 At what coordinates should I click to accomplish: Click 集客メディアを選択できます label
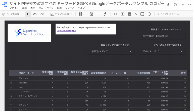[116, 45]
